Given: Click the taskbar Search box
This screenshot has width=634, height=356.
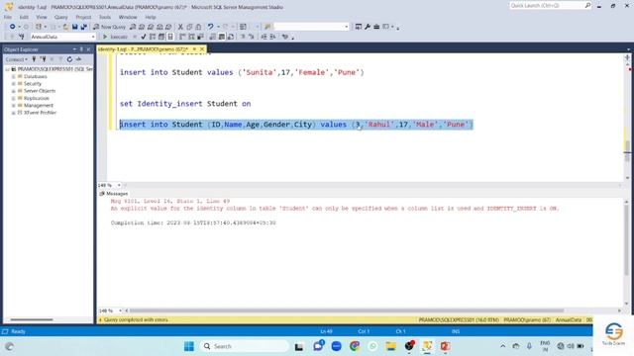Looking at the screenshot, I should [245, 346].
